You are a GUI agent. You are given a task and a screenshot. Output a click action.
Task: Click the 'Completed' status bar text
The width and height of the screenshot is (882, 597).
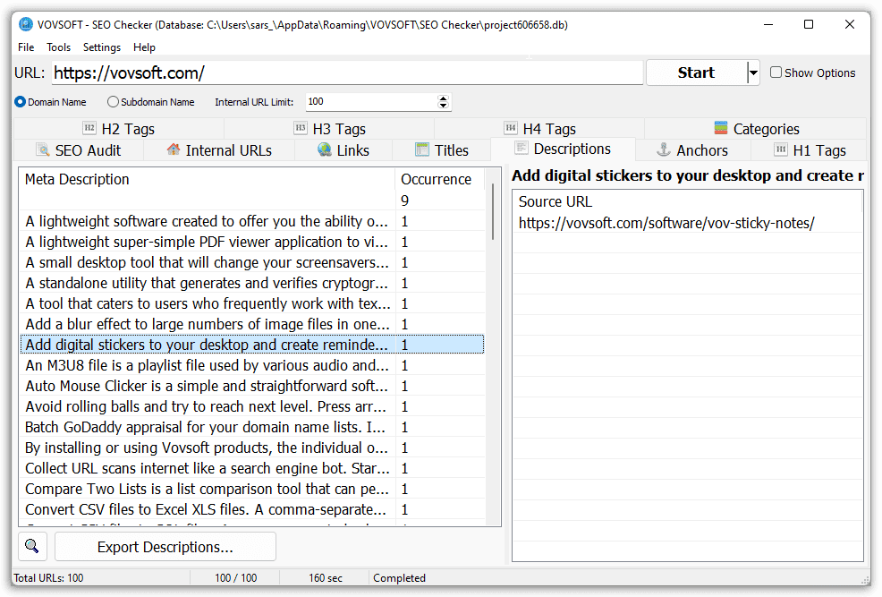click(399, 578)
